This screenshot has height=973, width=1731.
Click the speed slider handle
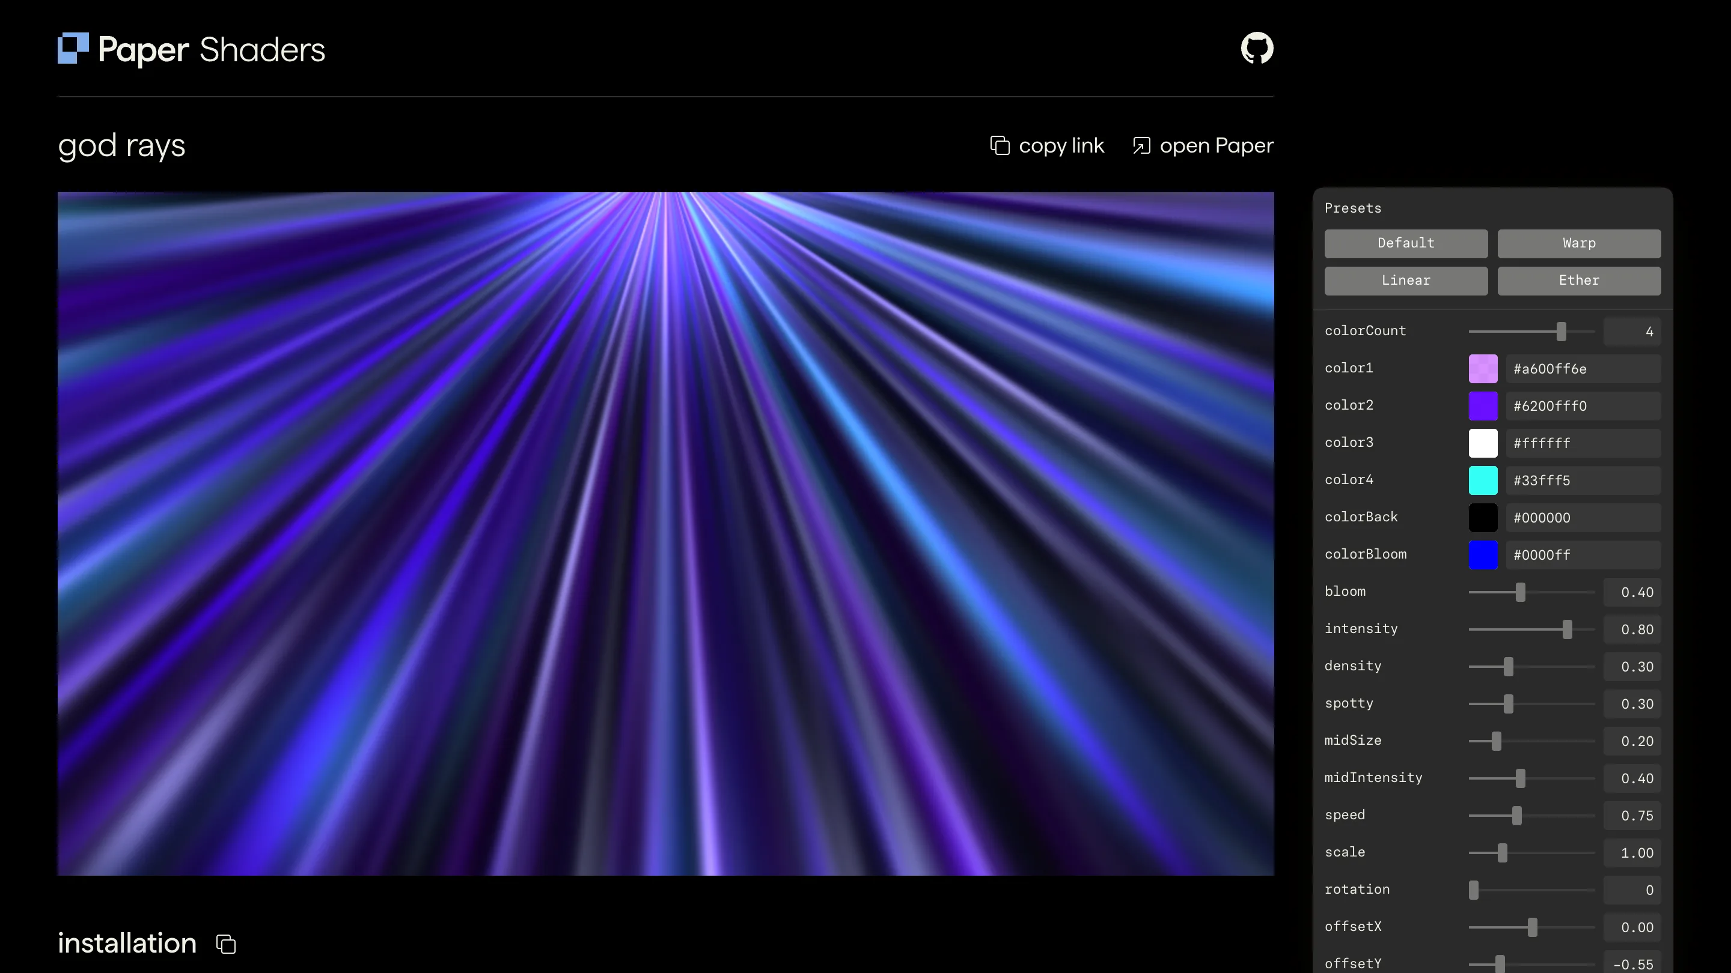[x=1516, y=816]
